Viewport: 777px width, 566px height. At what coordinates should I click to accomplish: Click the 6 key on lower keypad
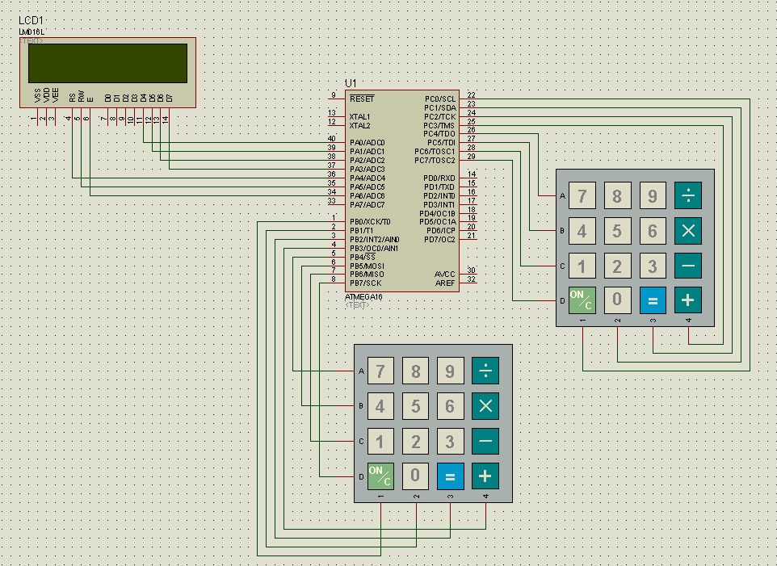[x=451, y=406]
